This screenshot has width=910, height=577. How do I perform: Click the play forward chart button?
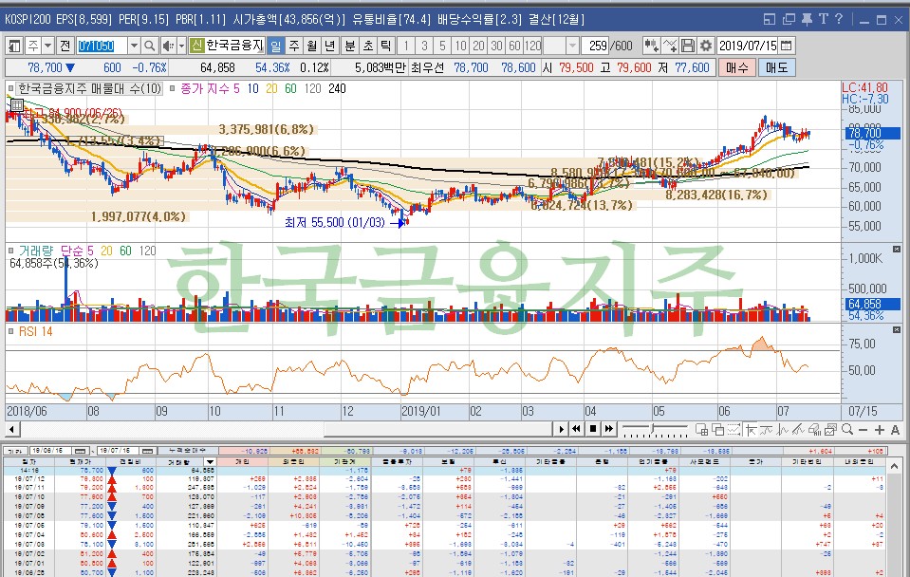click(561, 429)
